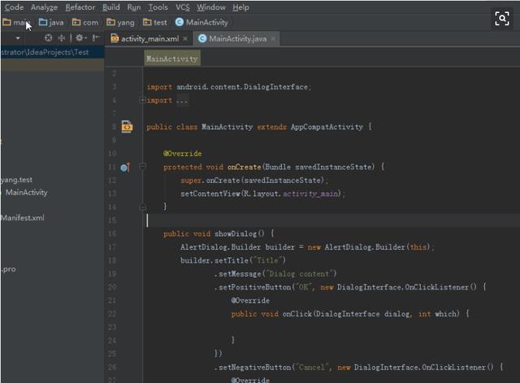
Task: Collapse the onCreate method fold marker
Action: pos(143,166)
